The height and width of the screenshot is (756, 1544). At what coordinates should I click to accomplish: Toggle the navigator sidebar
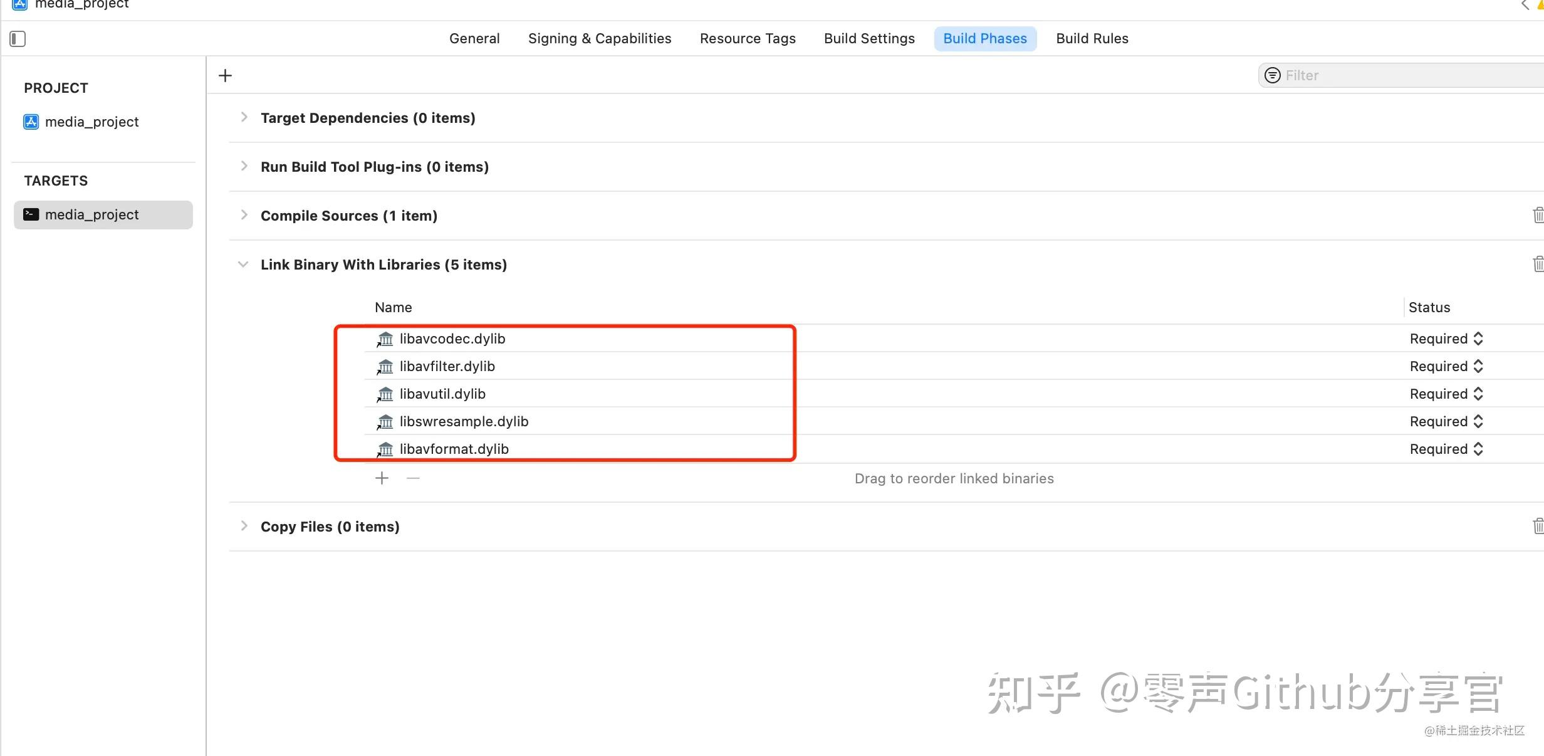18,39
